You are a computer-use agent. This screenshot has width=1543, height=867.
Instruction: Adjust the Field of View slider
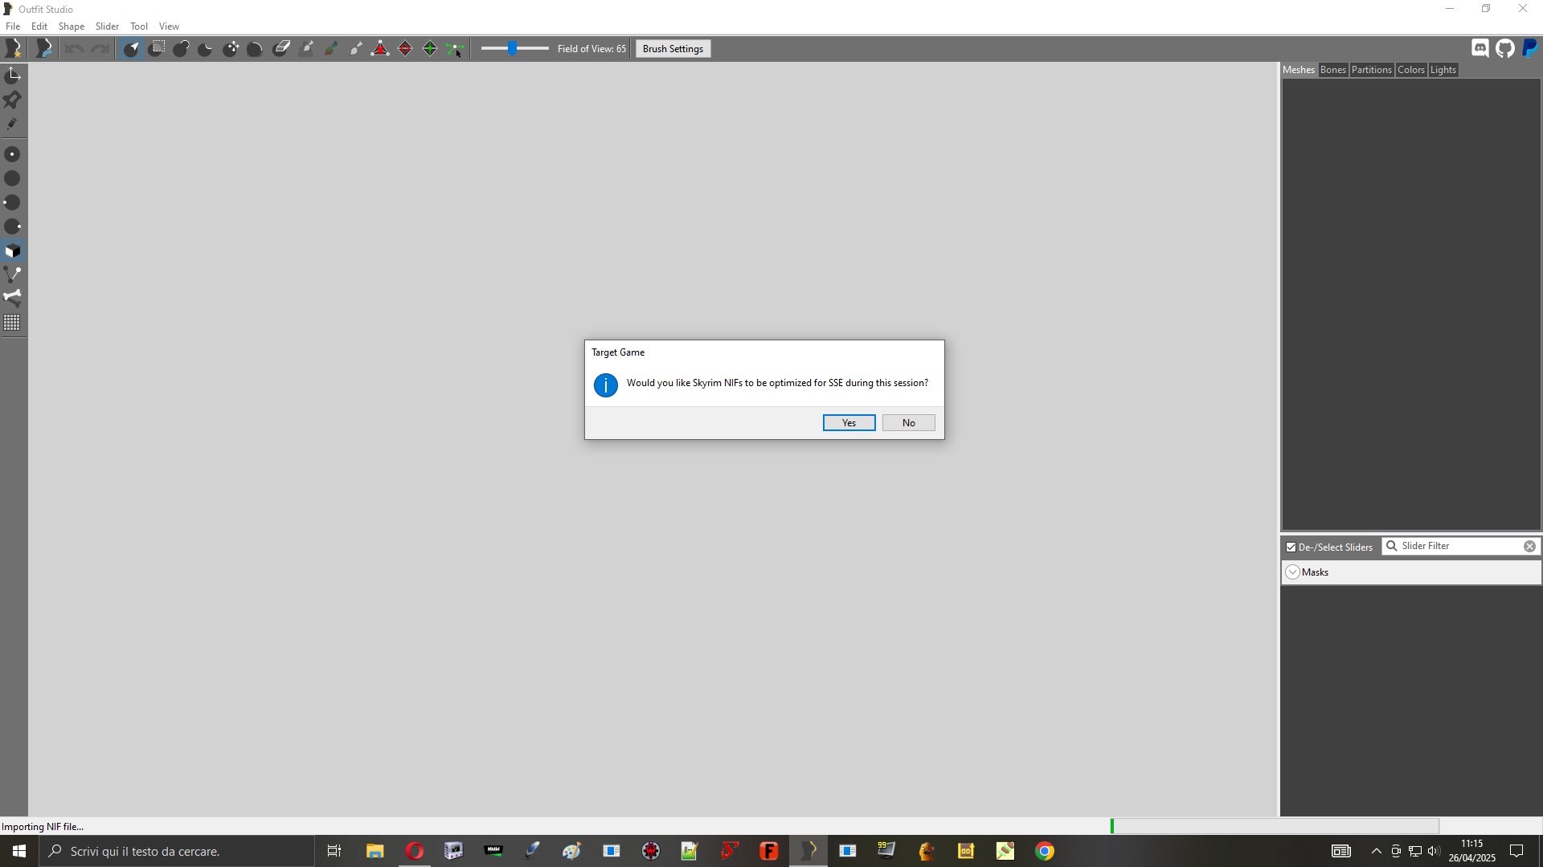tap(514, 49)
